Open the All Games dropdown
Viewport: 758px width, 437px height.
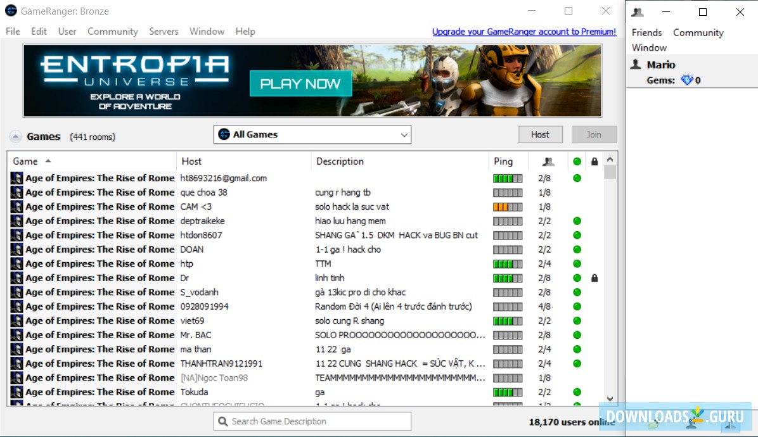312,135
